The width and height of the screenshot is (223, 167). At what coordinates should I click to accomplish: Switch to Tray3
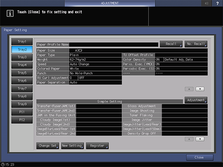tap(22, 57)
